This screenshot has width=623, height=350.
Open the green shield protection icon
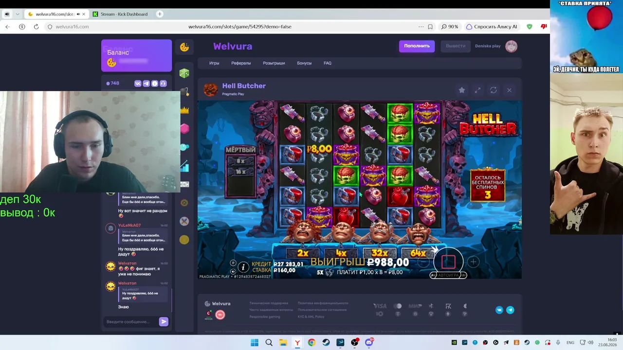530,27
